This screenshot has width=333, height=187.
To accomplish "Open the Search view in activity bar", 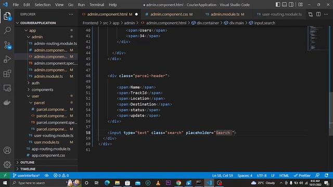I will pyautogui.click(x=7, y=30).
